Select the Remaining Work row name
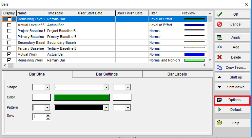This screenshot has width=252, height=138. 30,60
